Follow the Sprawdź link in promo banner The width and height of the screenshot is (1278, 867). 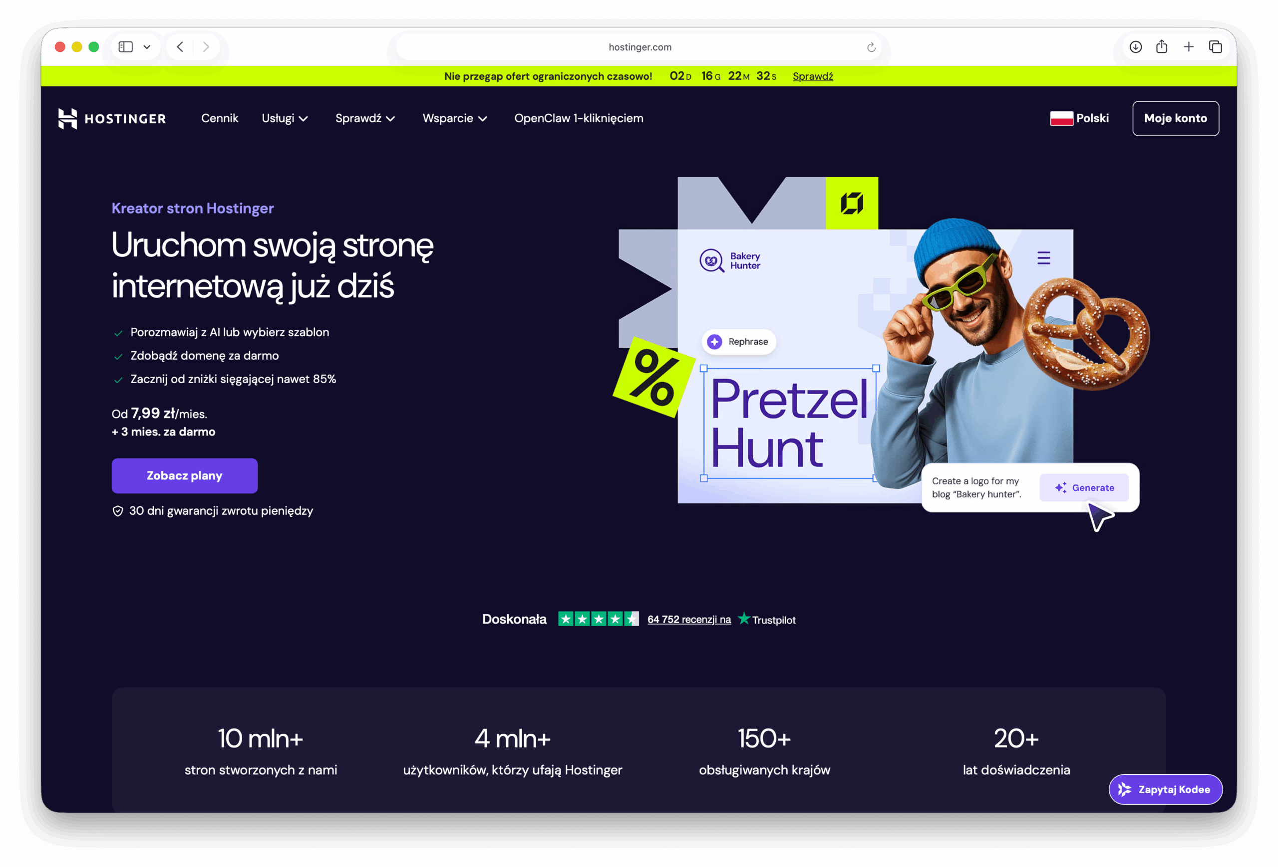812,76
